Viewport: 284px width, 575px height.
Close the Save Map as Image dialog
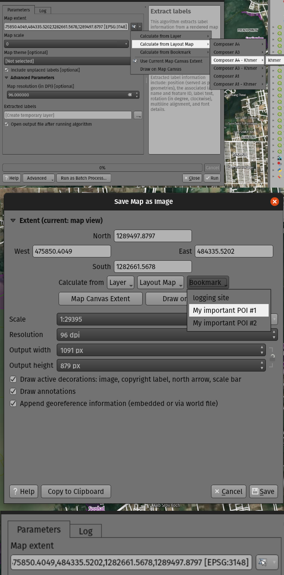click(274, 202)
